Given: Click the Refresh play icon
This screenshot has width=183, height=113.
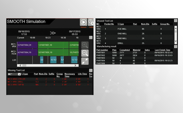Looking at the screenshot, I should [x=83, y=22].
